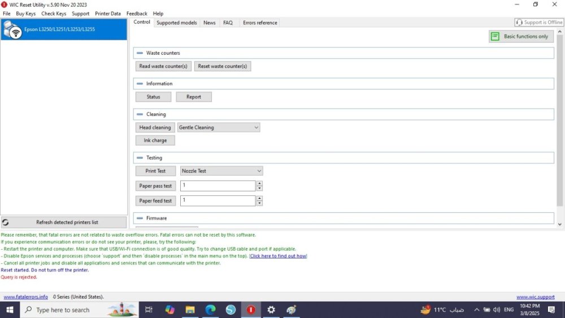
Task: Click the Ink charge button
Action: tap(155, 141)
